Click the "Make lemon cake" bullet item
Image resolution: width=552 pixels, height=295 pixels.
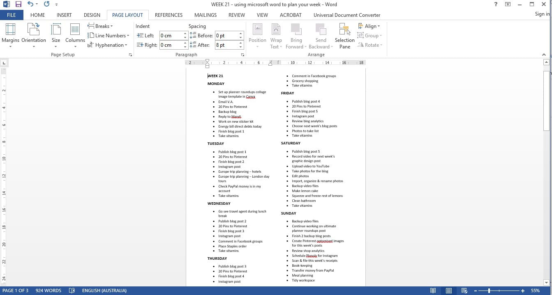(x=305, y=191)
